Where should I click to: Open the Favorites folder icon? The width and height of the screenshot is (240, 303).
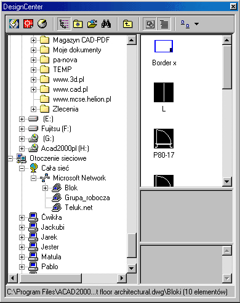pyautogui.click(x=78, y=24)
